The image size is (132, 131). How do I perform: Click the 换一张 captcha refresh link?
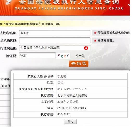pyautogui.click(x=80, y=56)
